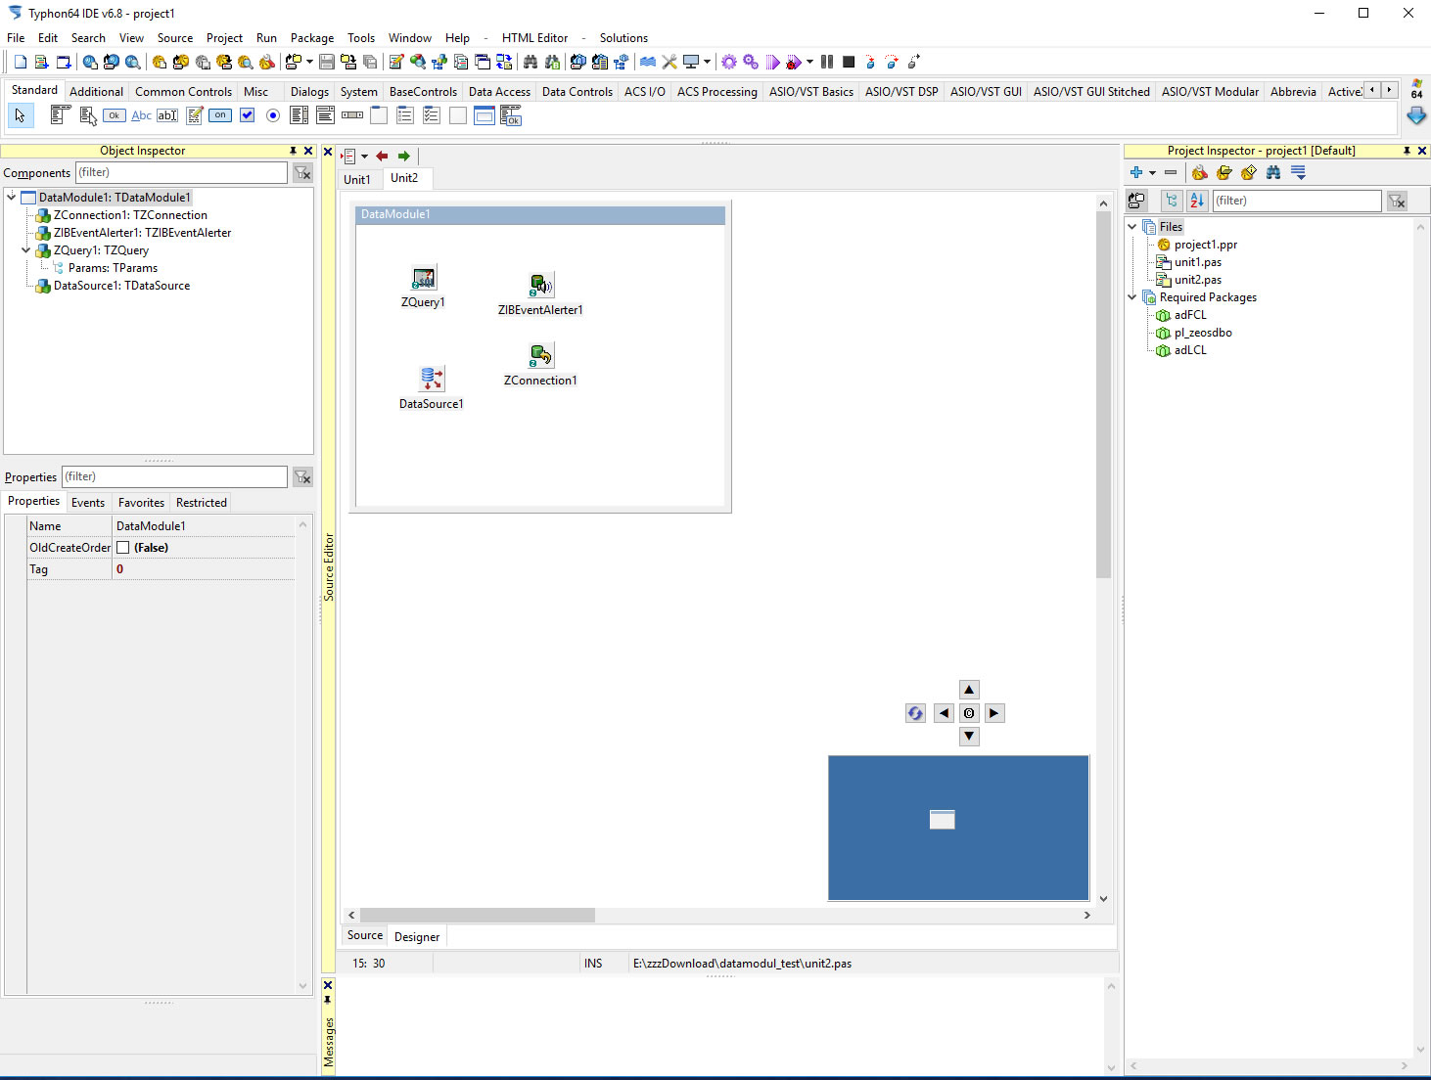Screen dimensions: 1431x1080
Task: Click the purple gear build icon
Action: tap(729, 62)
